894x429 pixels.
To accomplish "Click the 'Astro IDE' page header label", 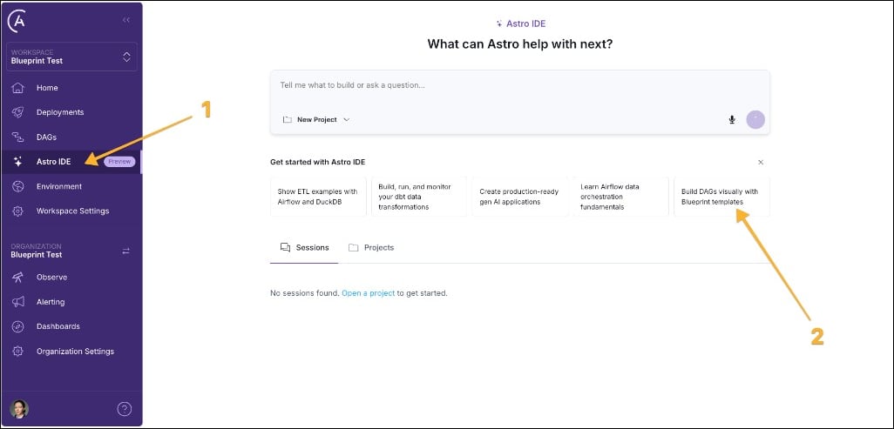I will [x=520, y=23].
